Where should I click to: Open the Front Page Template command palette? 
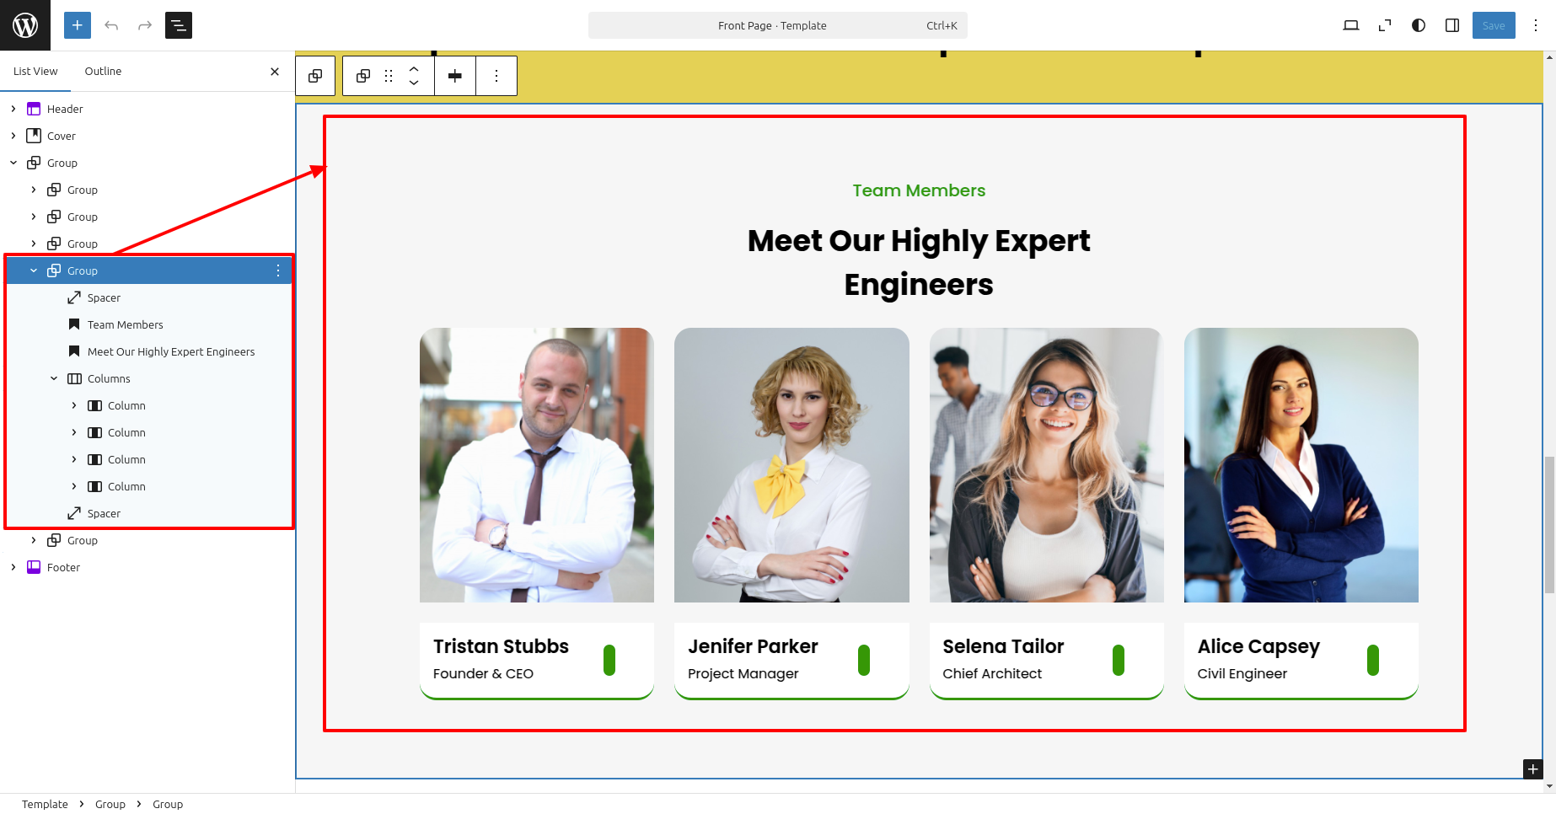click(x=777, y=25)
